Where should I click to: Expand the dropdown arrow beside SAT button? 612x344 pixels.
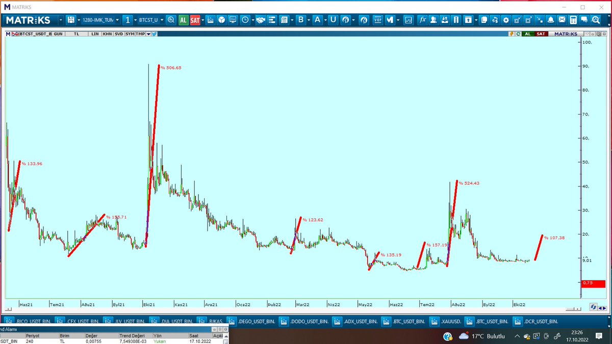203,20
